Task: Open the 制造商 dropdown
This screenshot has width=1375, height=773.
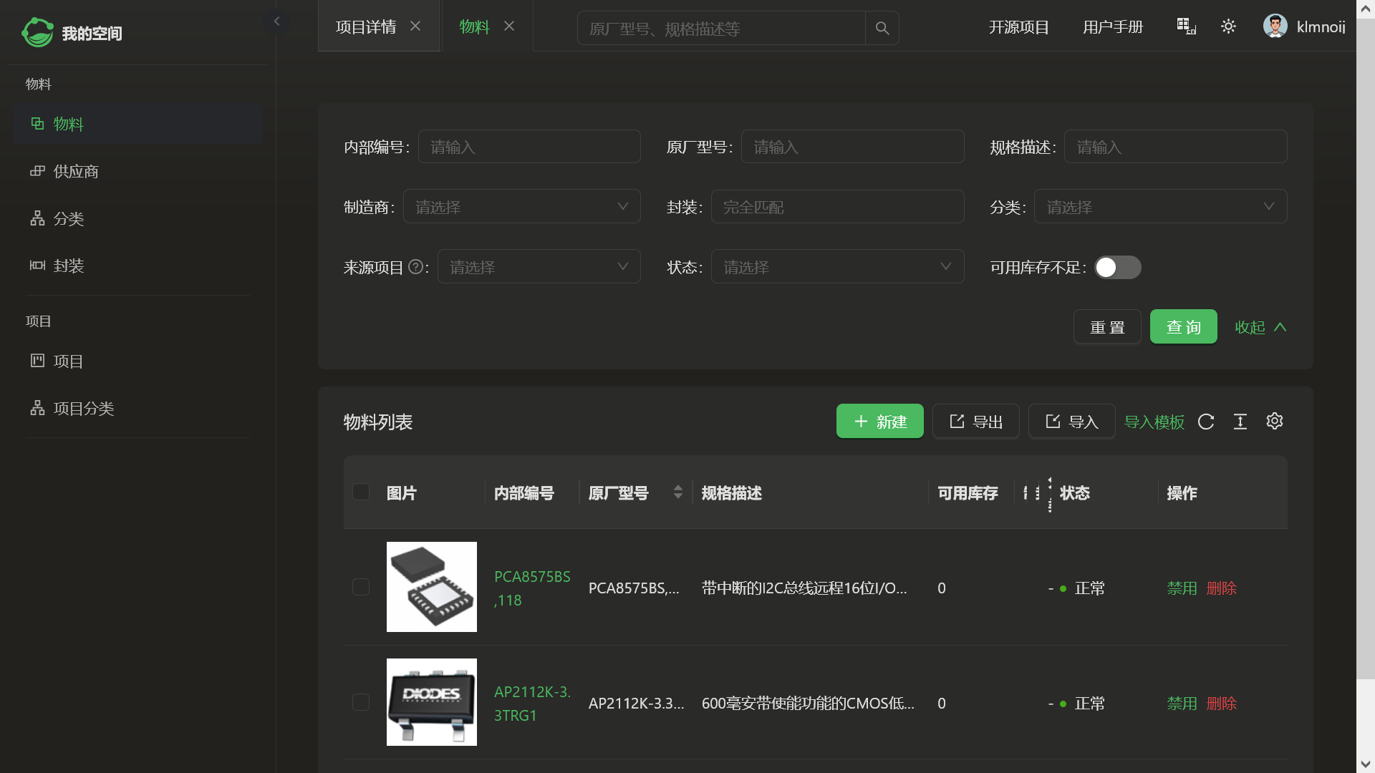Action: click(x=522, y=206)
